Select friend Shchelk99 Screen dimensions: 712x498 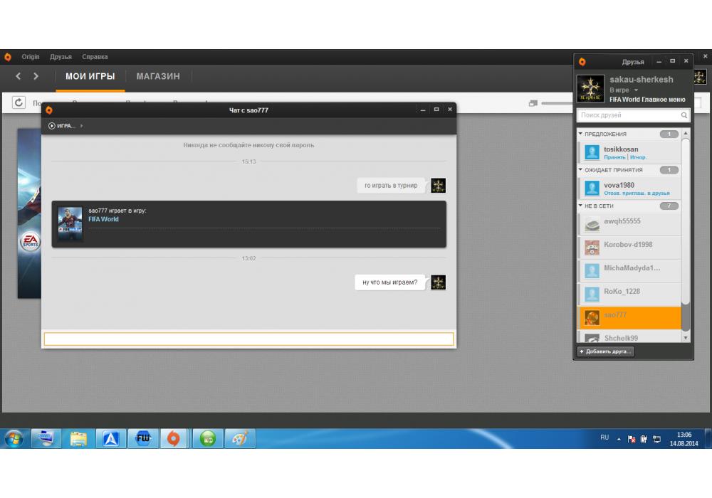pyautogui.click(x=629, y=337)
